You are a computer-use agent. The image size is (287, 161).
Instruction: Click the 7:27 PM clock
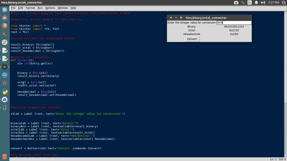point(274,3)
